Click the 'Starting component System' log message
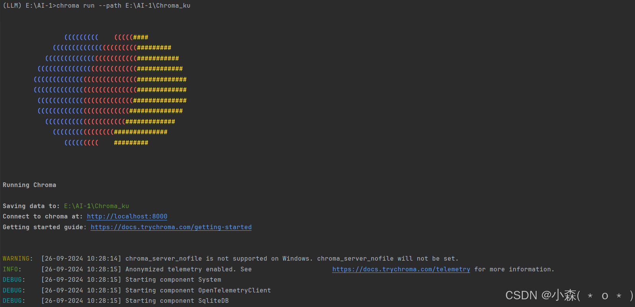This screenshot has height=307, width=635. [x=173, y=280]
